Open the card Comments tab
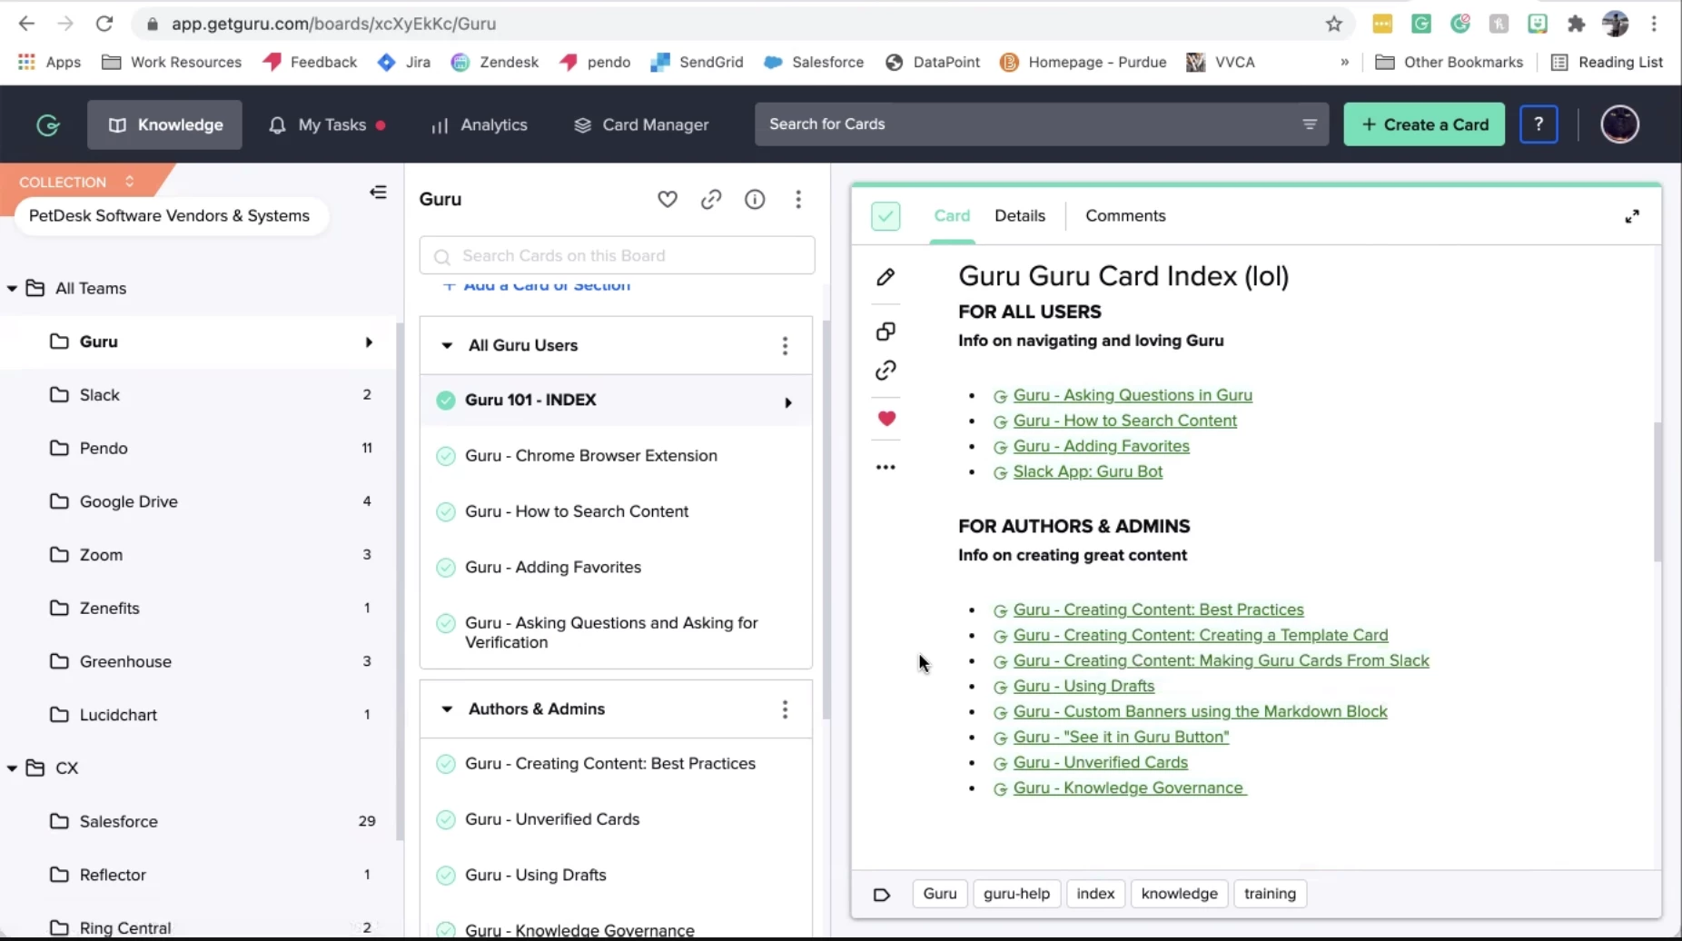1682x941 pixels. (1125, 215)
